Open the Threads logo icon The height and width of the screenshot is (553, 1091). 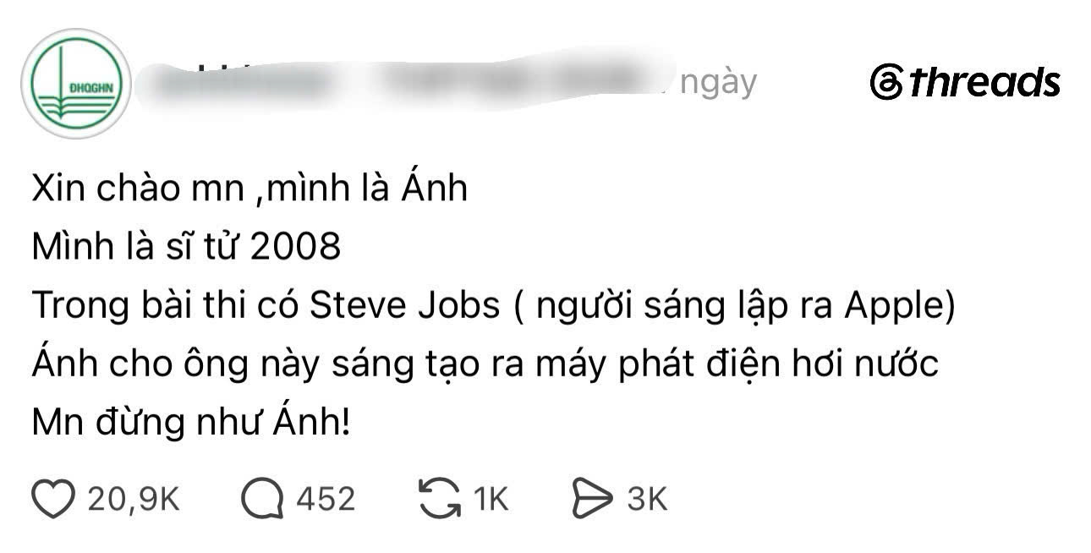[x=886, y=83]
